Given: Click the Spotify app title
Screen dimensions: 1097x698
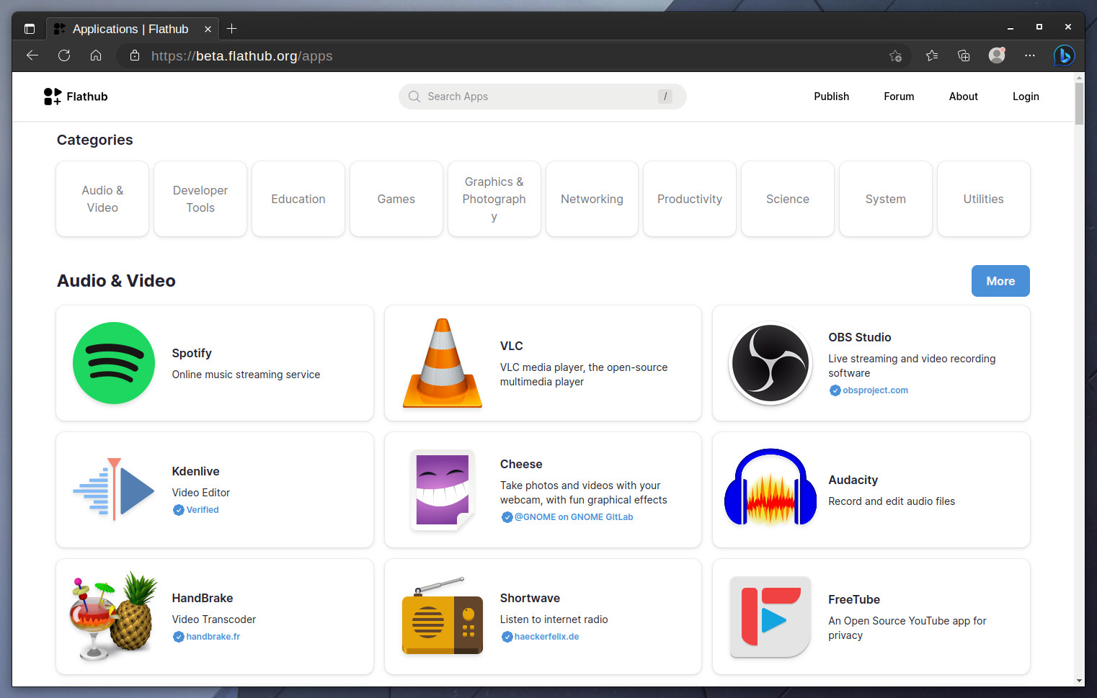Looking at the screenshot, I should click(192, 353).
